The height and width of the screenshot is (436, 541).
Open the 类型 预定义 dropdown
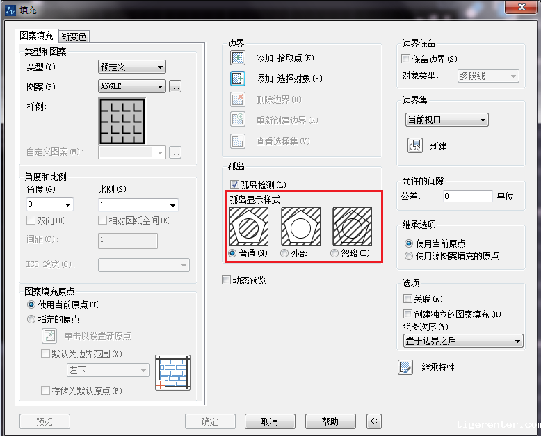(x=132, y=67)
